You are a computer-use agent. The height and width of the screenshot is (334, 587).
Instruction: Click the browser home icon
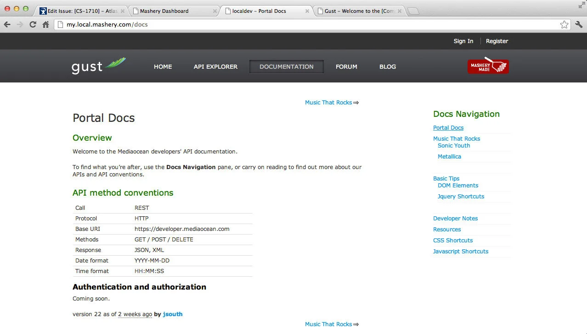pos(45,25)
